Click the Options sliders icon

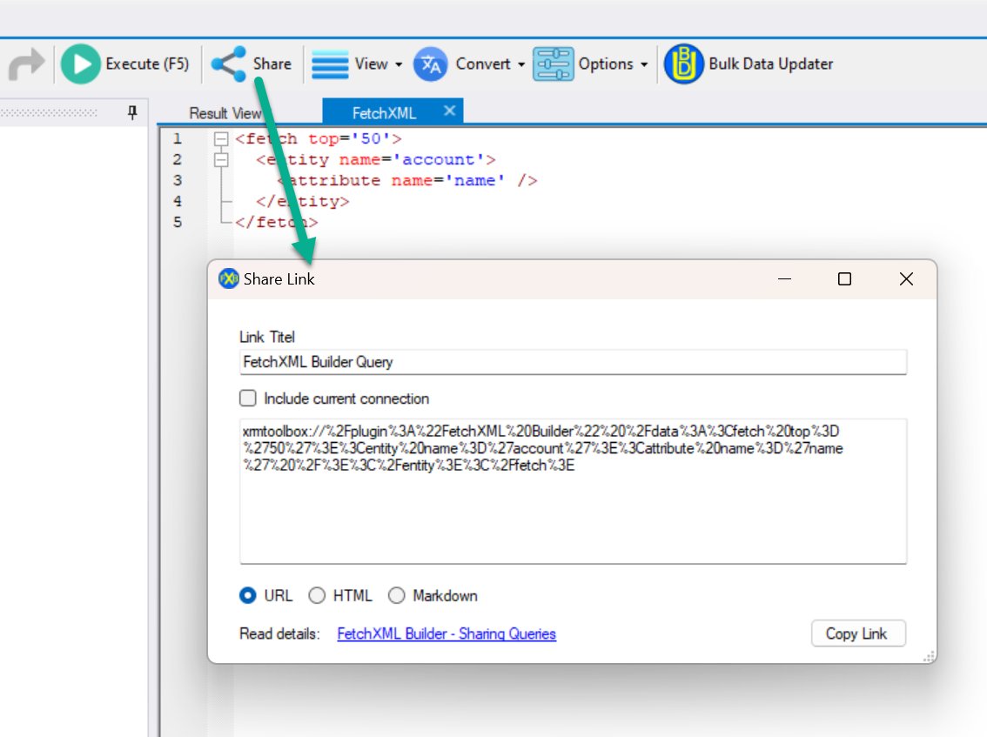554,64
